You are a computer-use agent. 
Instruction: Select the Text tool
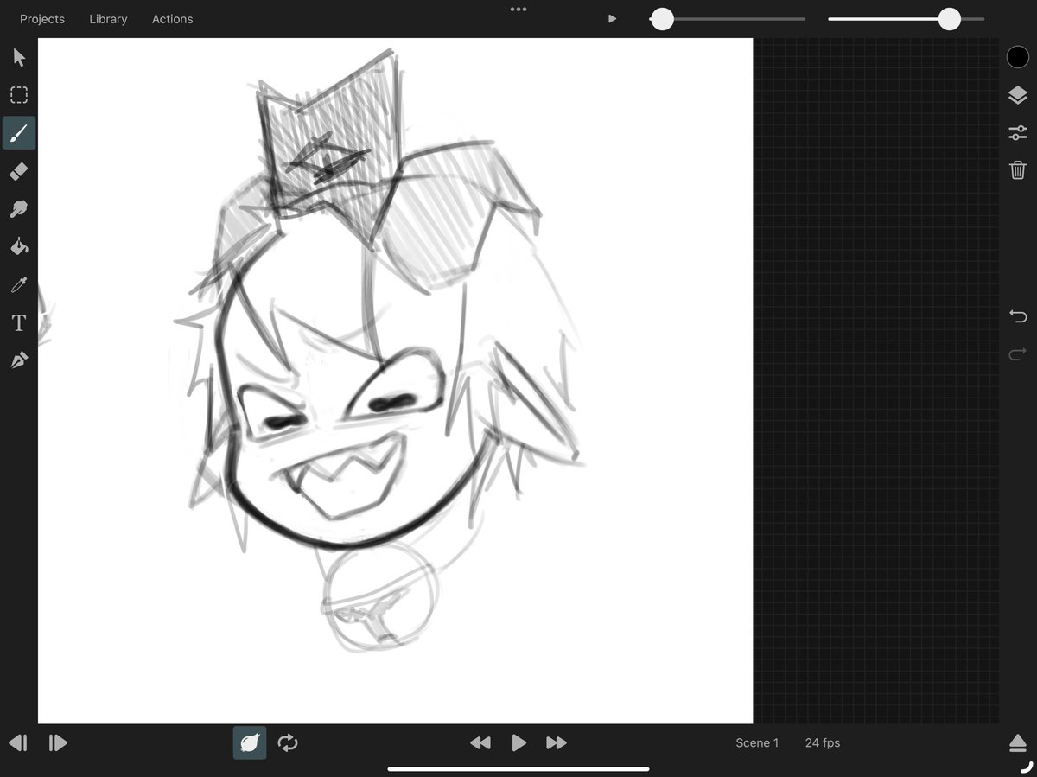19,323
